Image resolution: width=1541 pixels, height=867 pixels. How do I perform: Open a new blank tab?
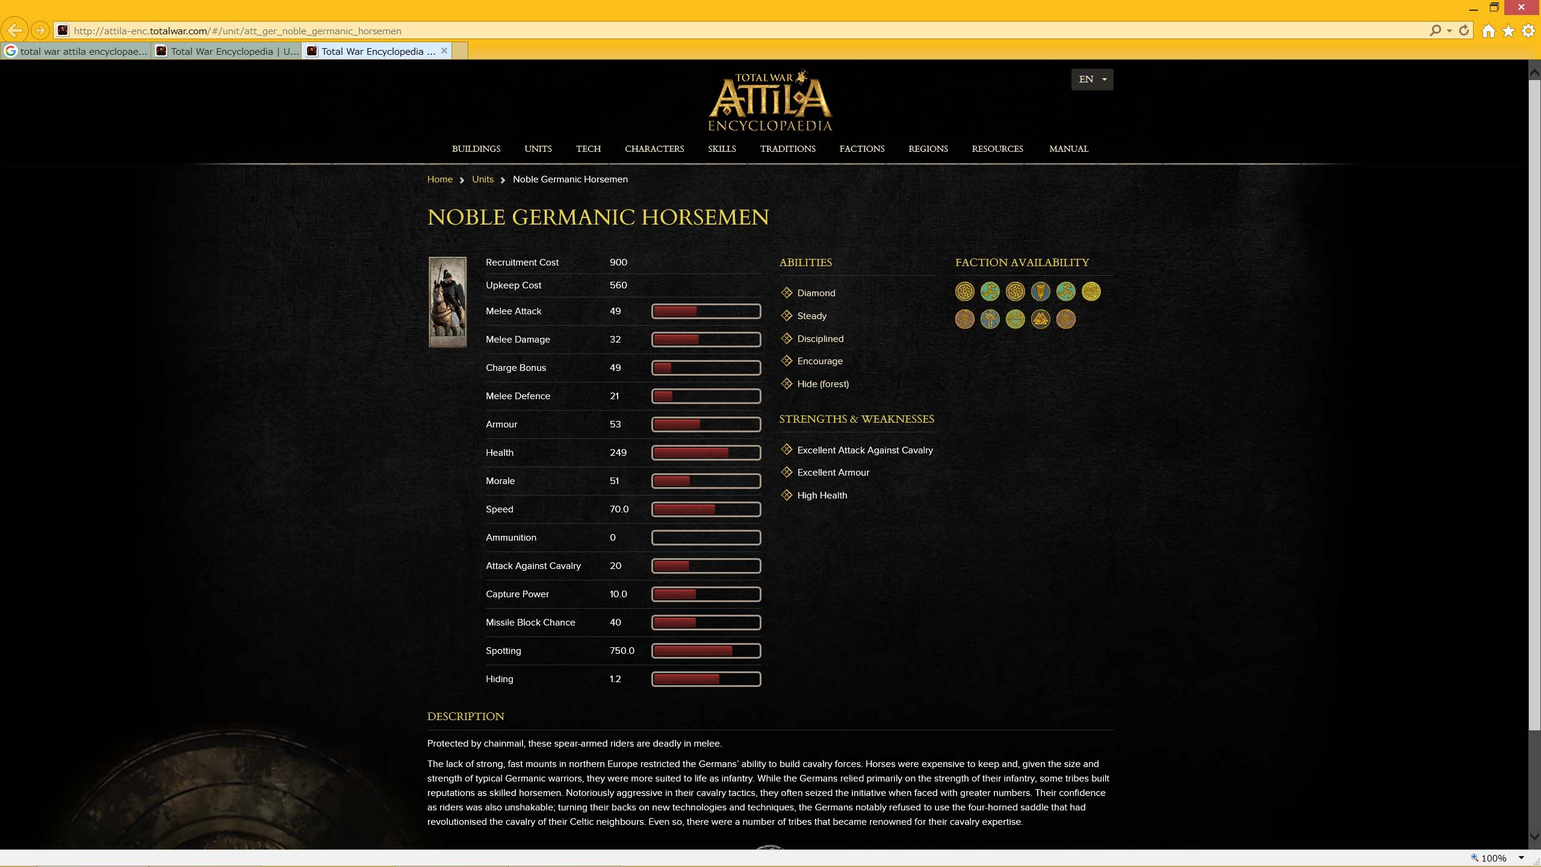pyautogui.click(x=460, y=51)
